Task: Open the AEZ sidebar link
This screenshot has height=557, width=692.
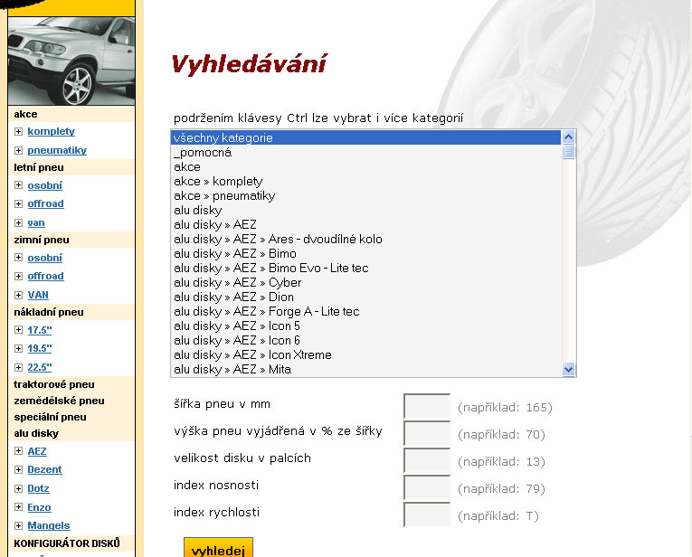Action: click(x=37, y=451)
